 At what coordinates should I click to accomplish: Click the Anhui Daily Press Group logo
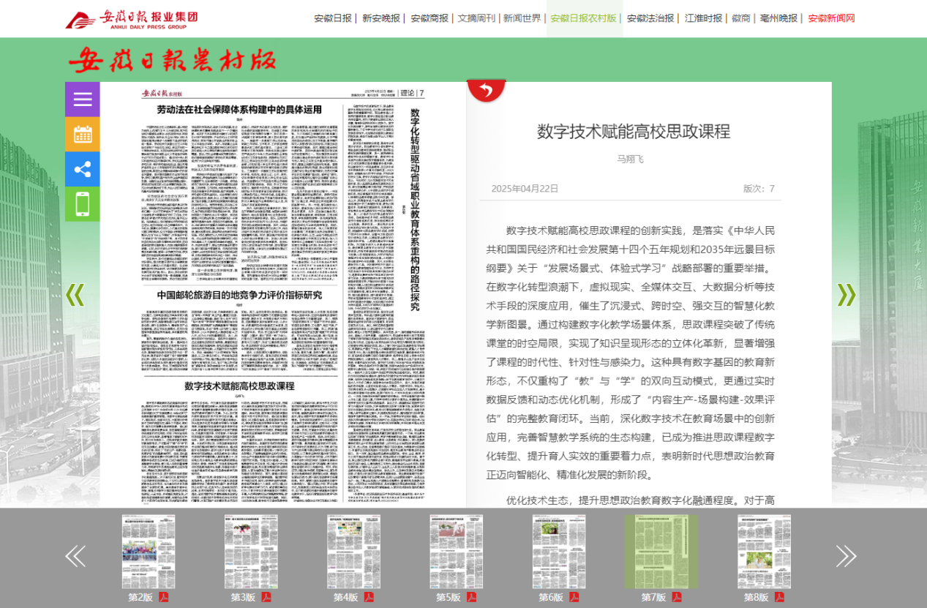point(132,19)
